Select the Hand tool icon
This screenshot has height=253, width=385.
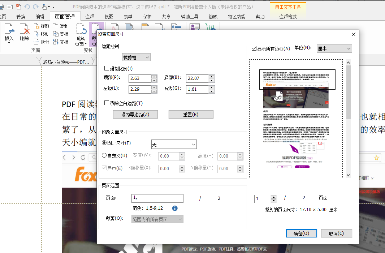click(x=44, y=7)
